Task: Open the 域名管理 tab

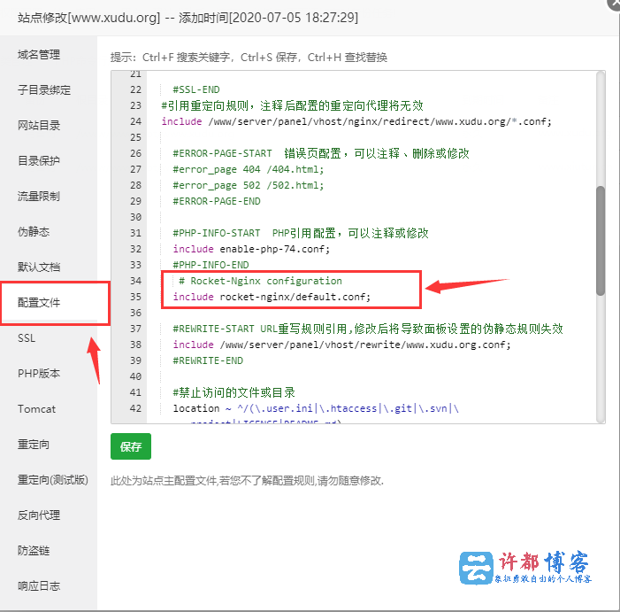Action: (x=39, y=55)
